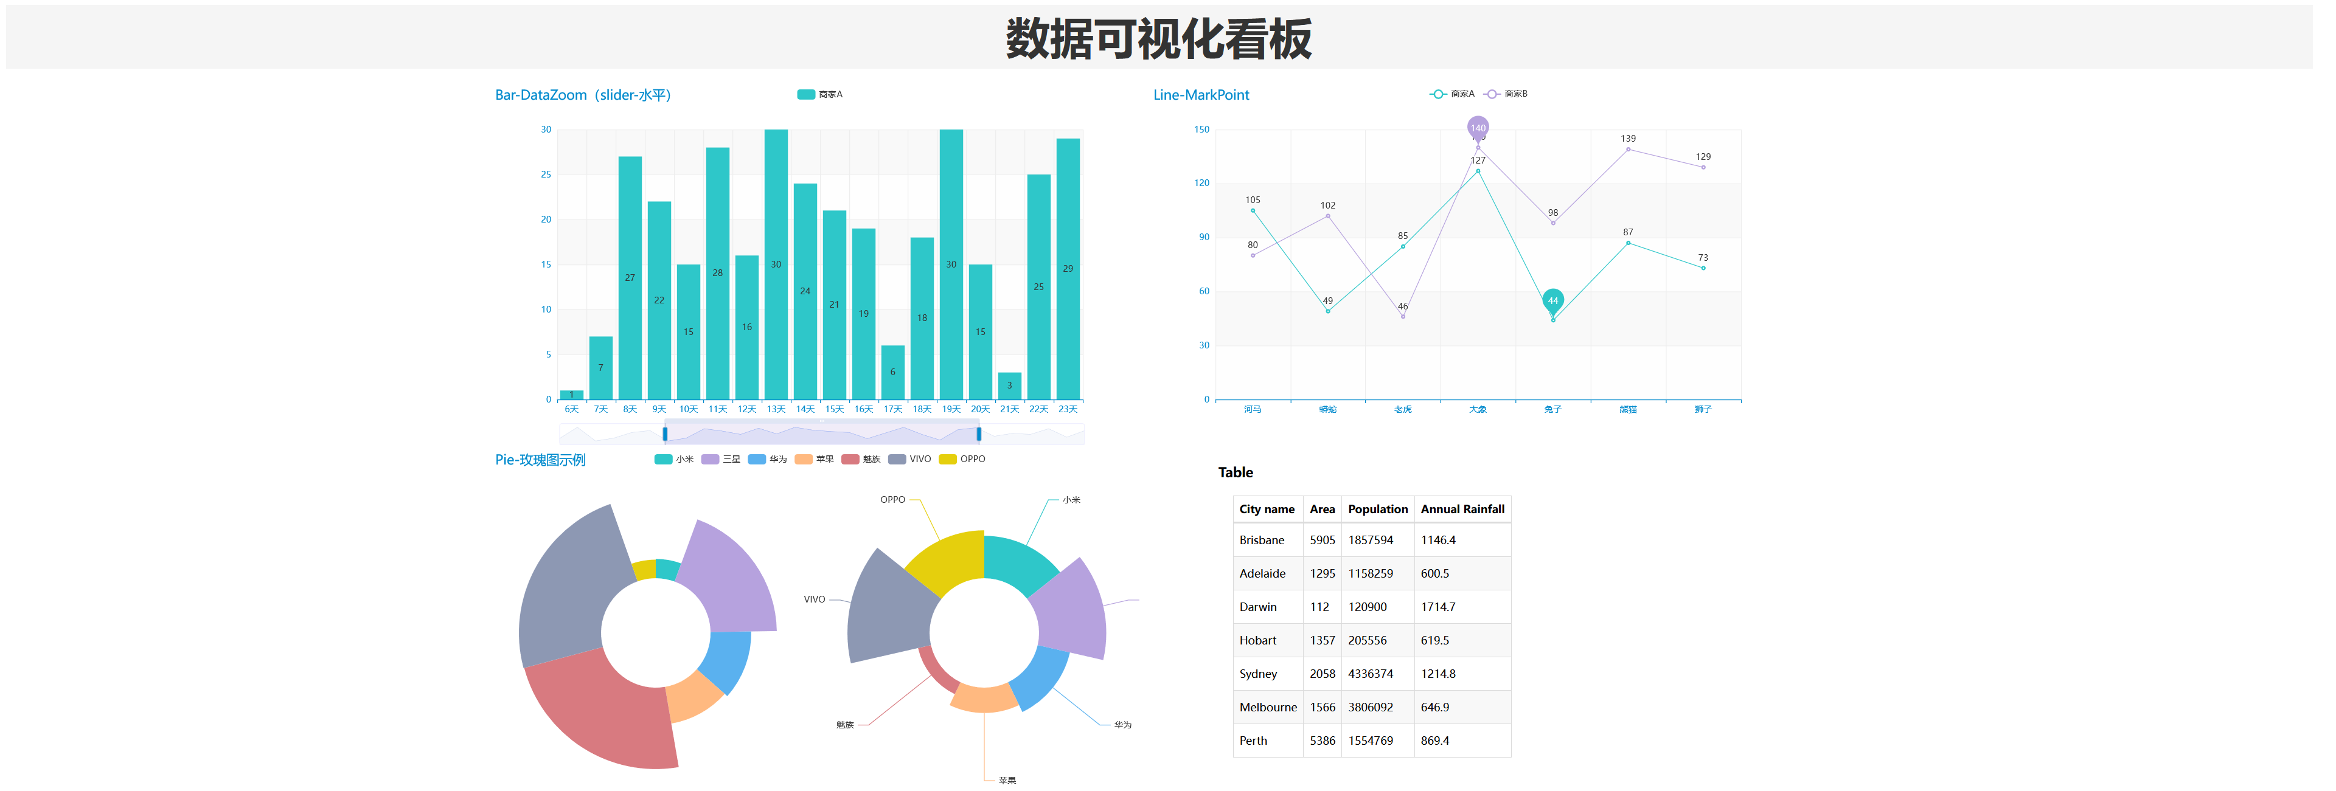The image size is (2336, 791).
Task: Click the purple 140 MarkPoint bubble on 商家B line
Action: [1479, 128]
